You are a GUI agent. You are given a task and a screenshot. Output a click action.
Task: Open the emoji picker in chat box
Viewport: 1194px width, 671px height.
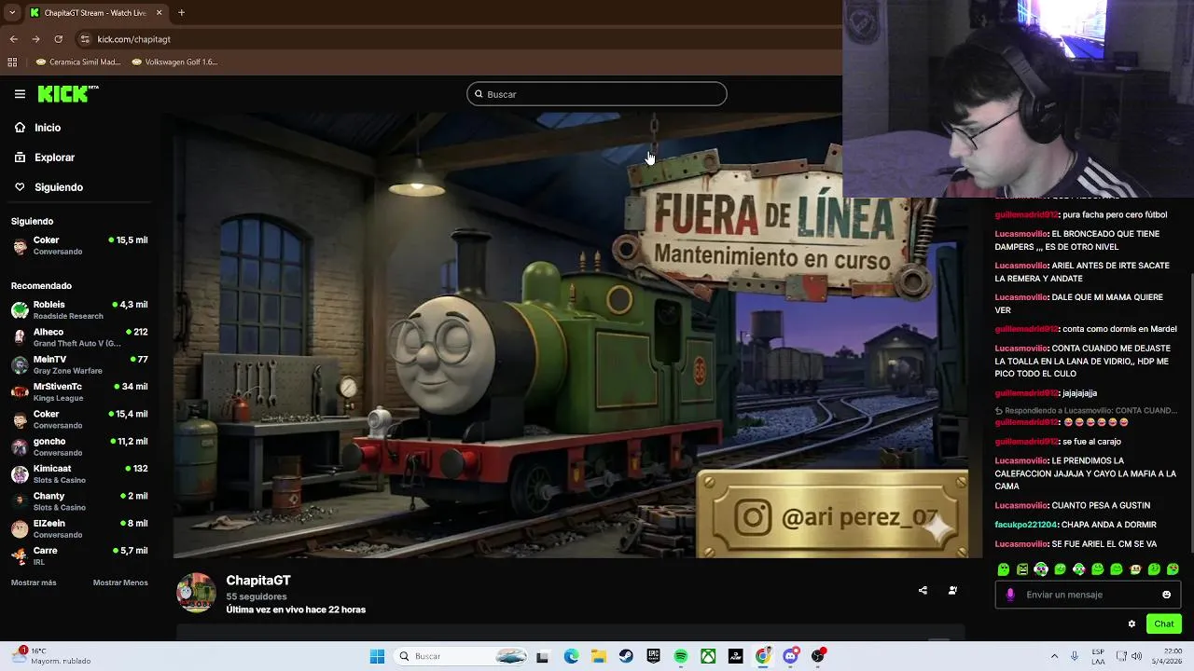(1166, 595)
